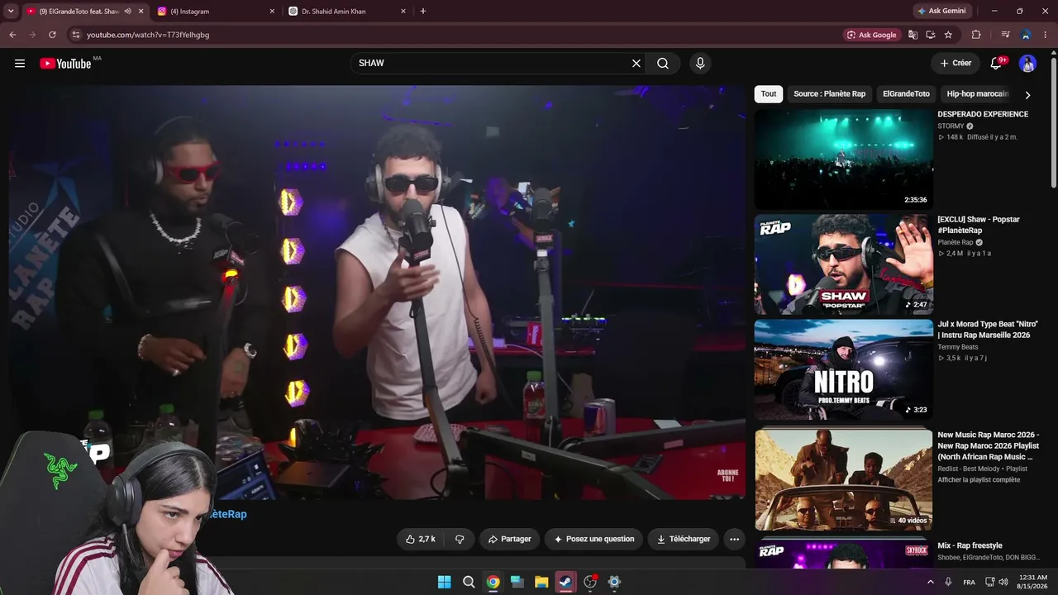Click the Télécharger download button
Viewport: 1058px width, 595px height.
684,539
